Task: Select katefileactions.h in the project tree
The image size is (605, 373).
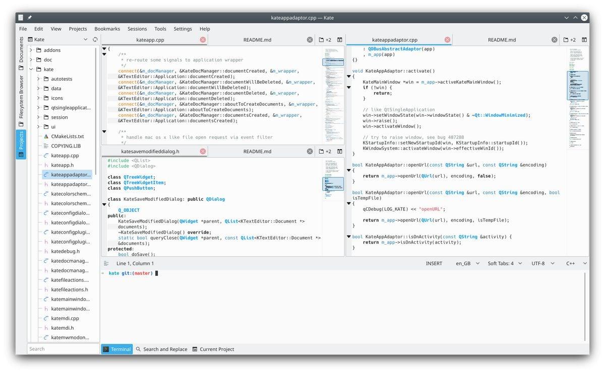Action: [70, 289]
